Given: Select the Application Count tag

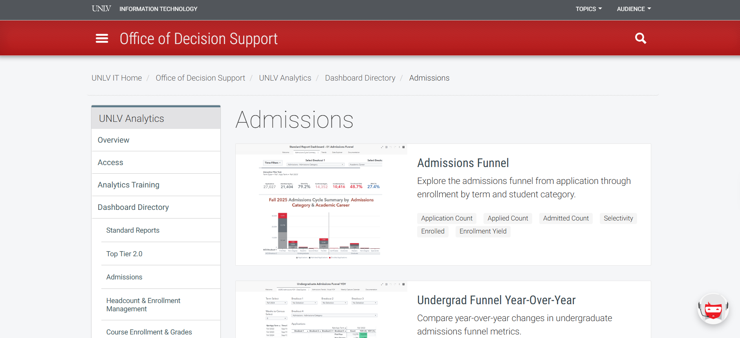Looking at the screenshot, I should coord(447,219).
